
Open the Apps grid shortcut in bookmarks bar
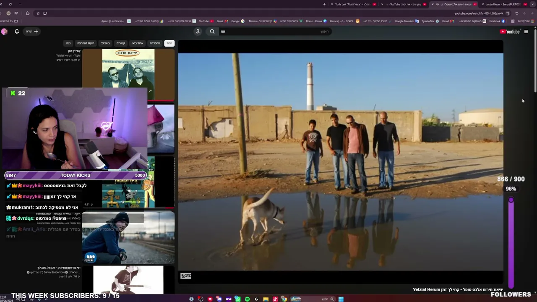click(526, 21)
